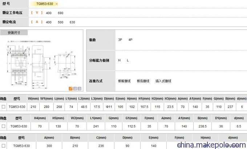Screen dimensions: 247x149
Task: Choose 630 A rated current
Action: click(x=72, y=22)
